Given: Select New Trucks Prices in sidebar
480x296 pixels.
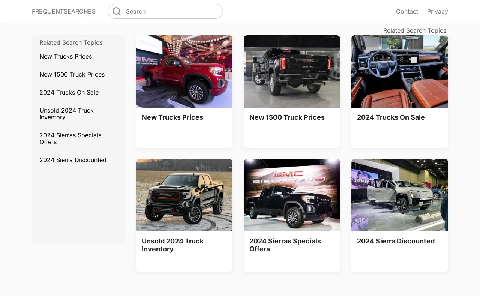Looking at the screenshot, I should (66, 56).
